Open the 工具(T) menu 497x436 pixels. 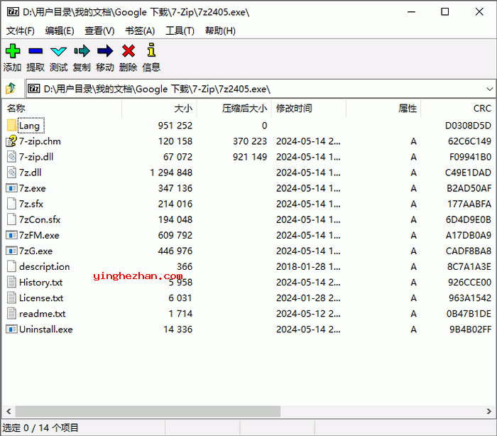pos(180,31)
